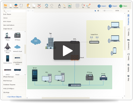Open the Comments side tab
This screenshot has width=133, height=104.
[x=128, y=44]
